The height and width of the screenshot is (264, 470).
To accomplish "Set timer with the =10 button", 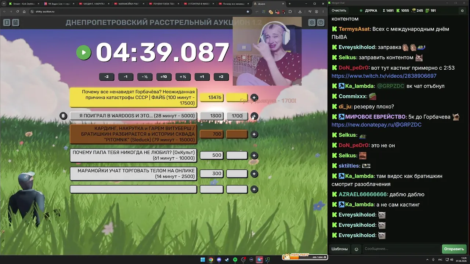I will (x=164, y=77).
